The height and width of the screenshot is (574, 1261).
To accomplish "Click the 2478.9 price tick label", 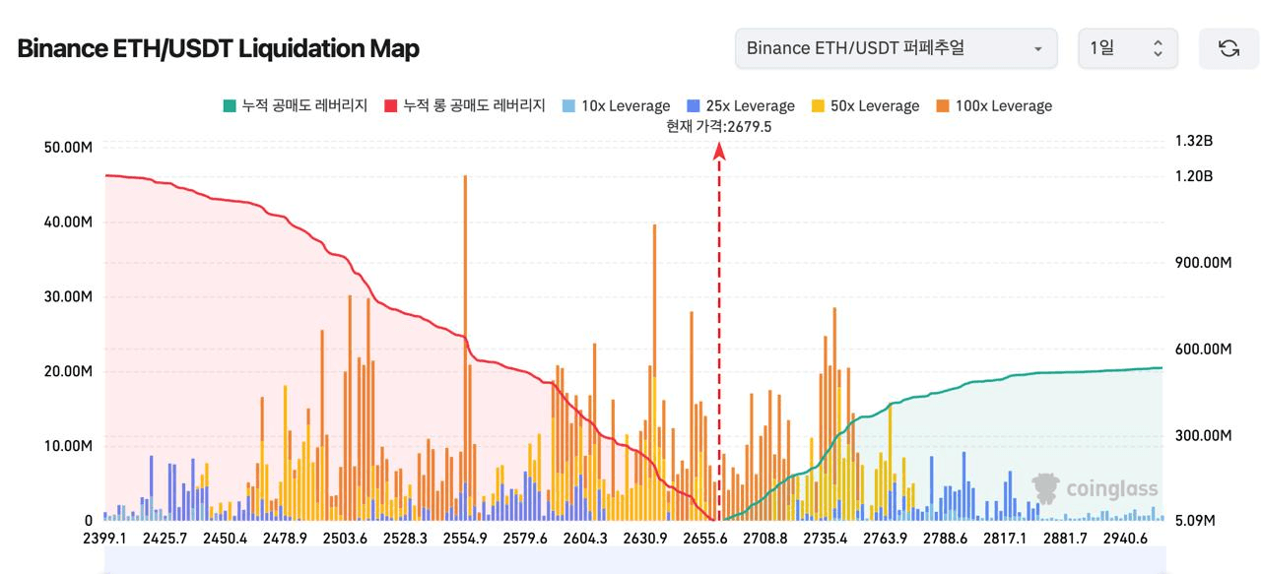I will [285, 538].
